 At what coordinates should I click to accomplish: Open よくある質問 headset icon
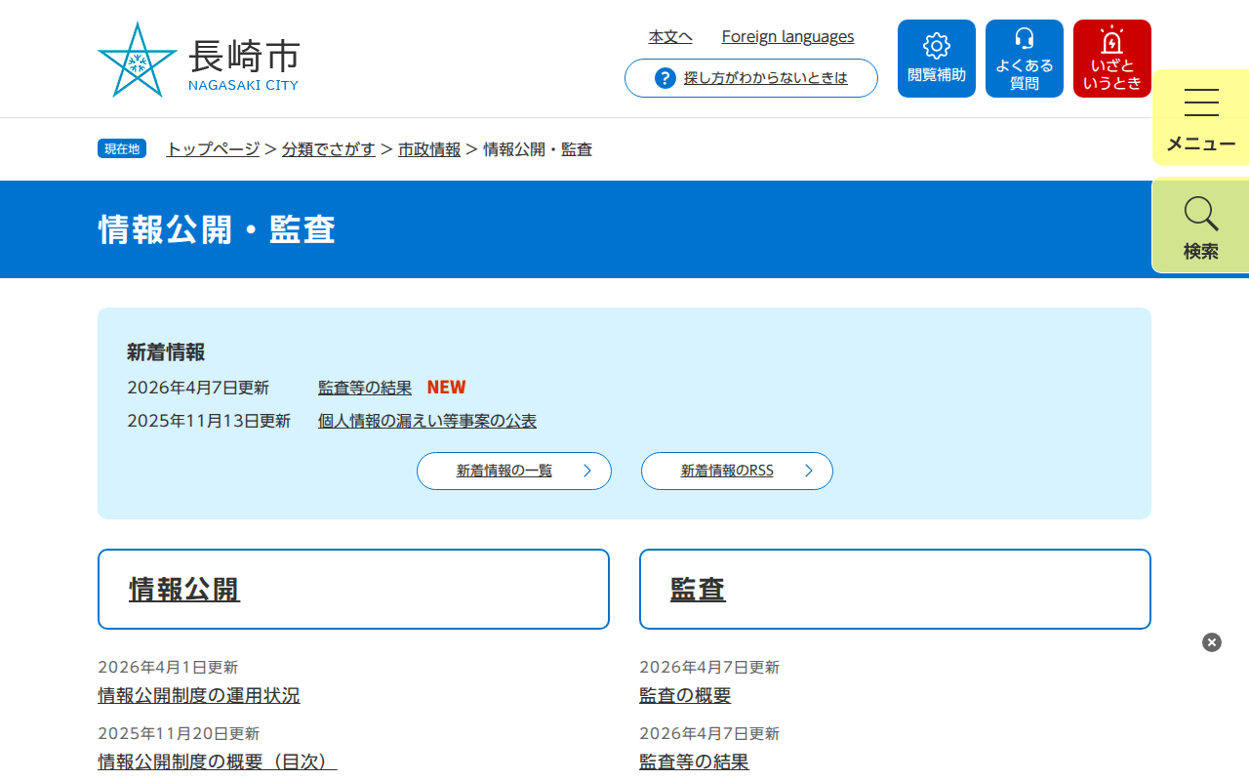click(x=1024, y=59)
